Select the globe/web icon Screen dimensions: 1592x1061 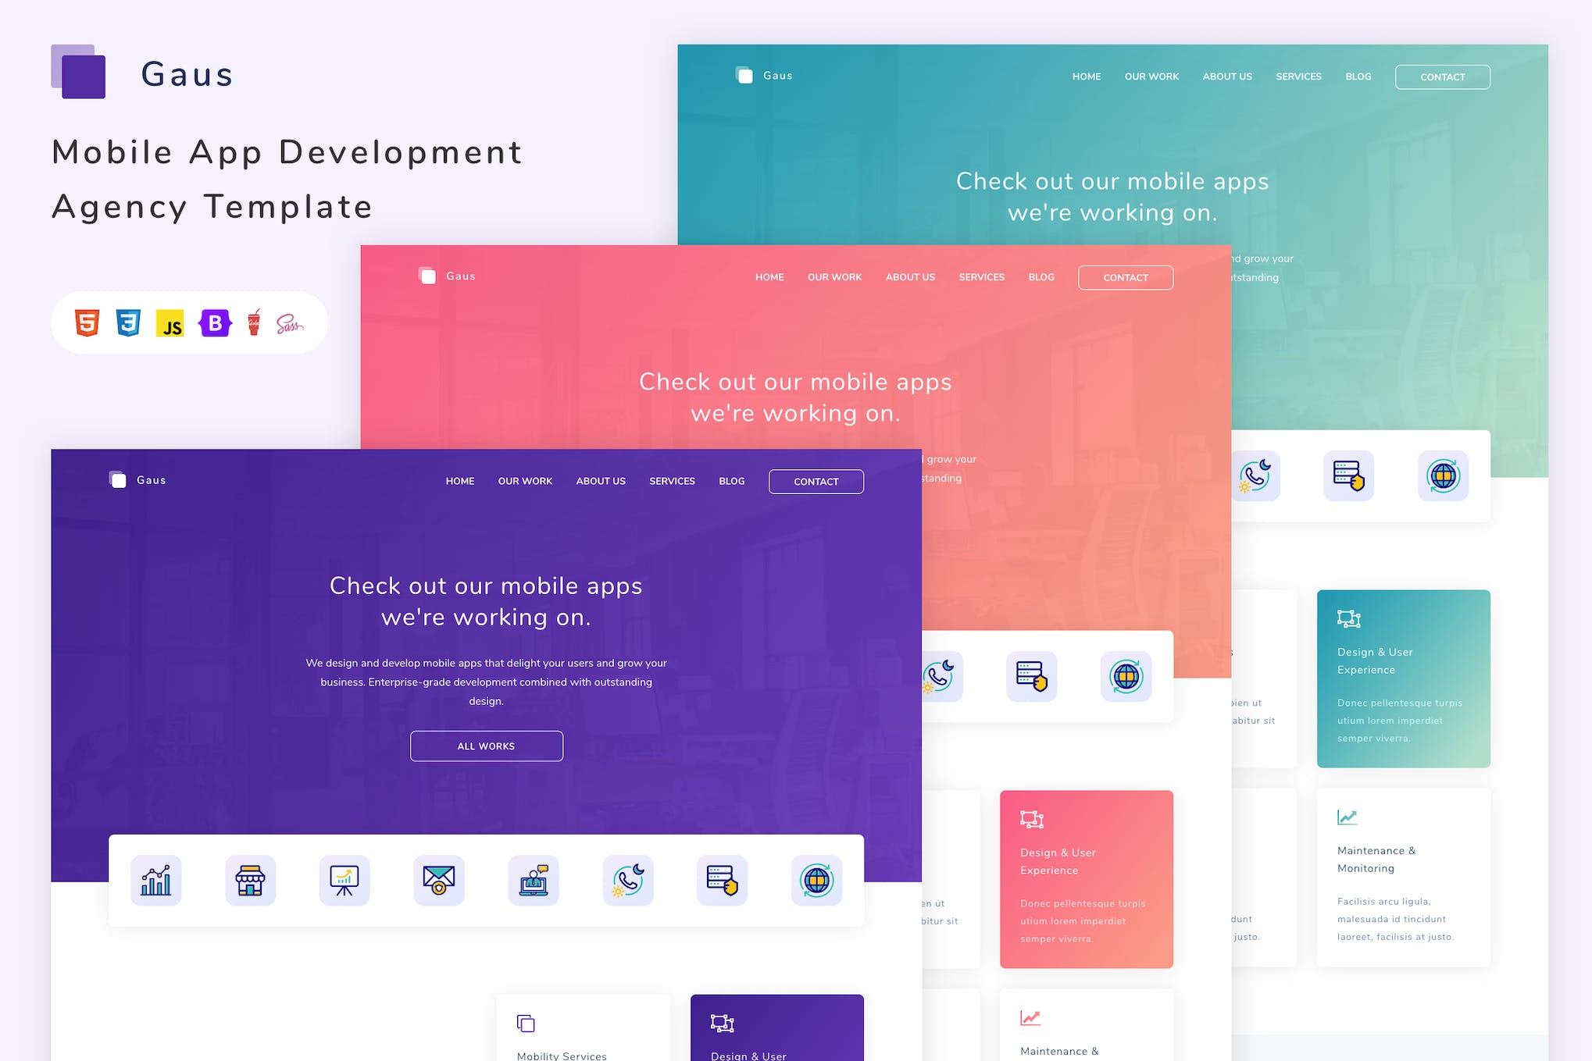pos(817,878)
